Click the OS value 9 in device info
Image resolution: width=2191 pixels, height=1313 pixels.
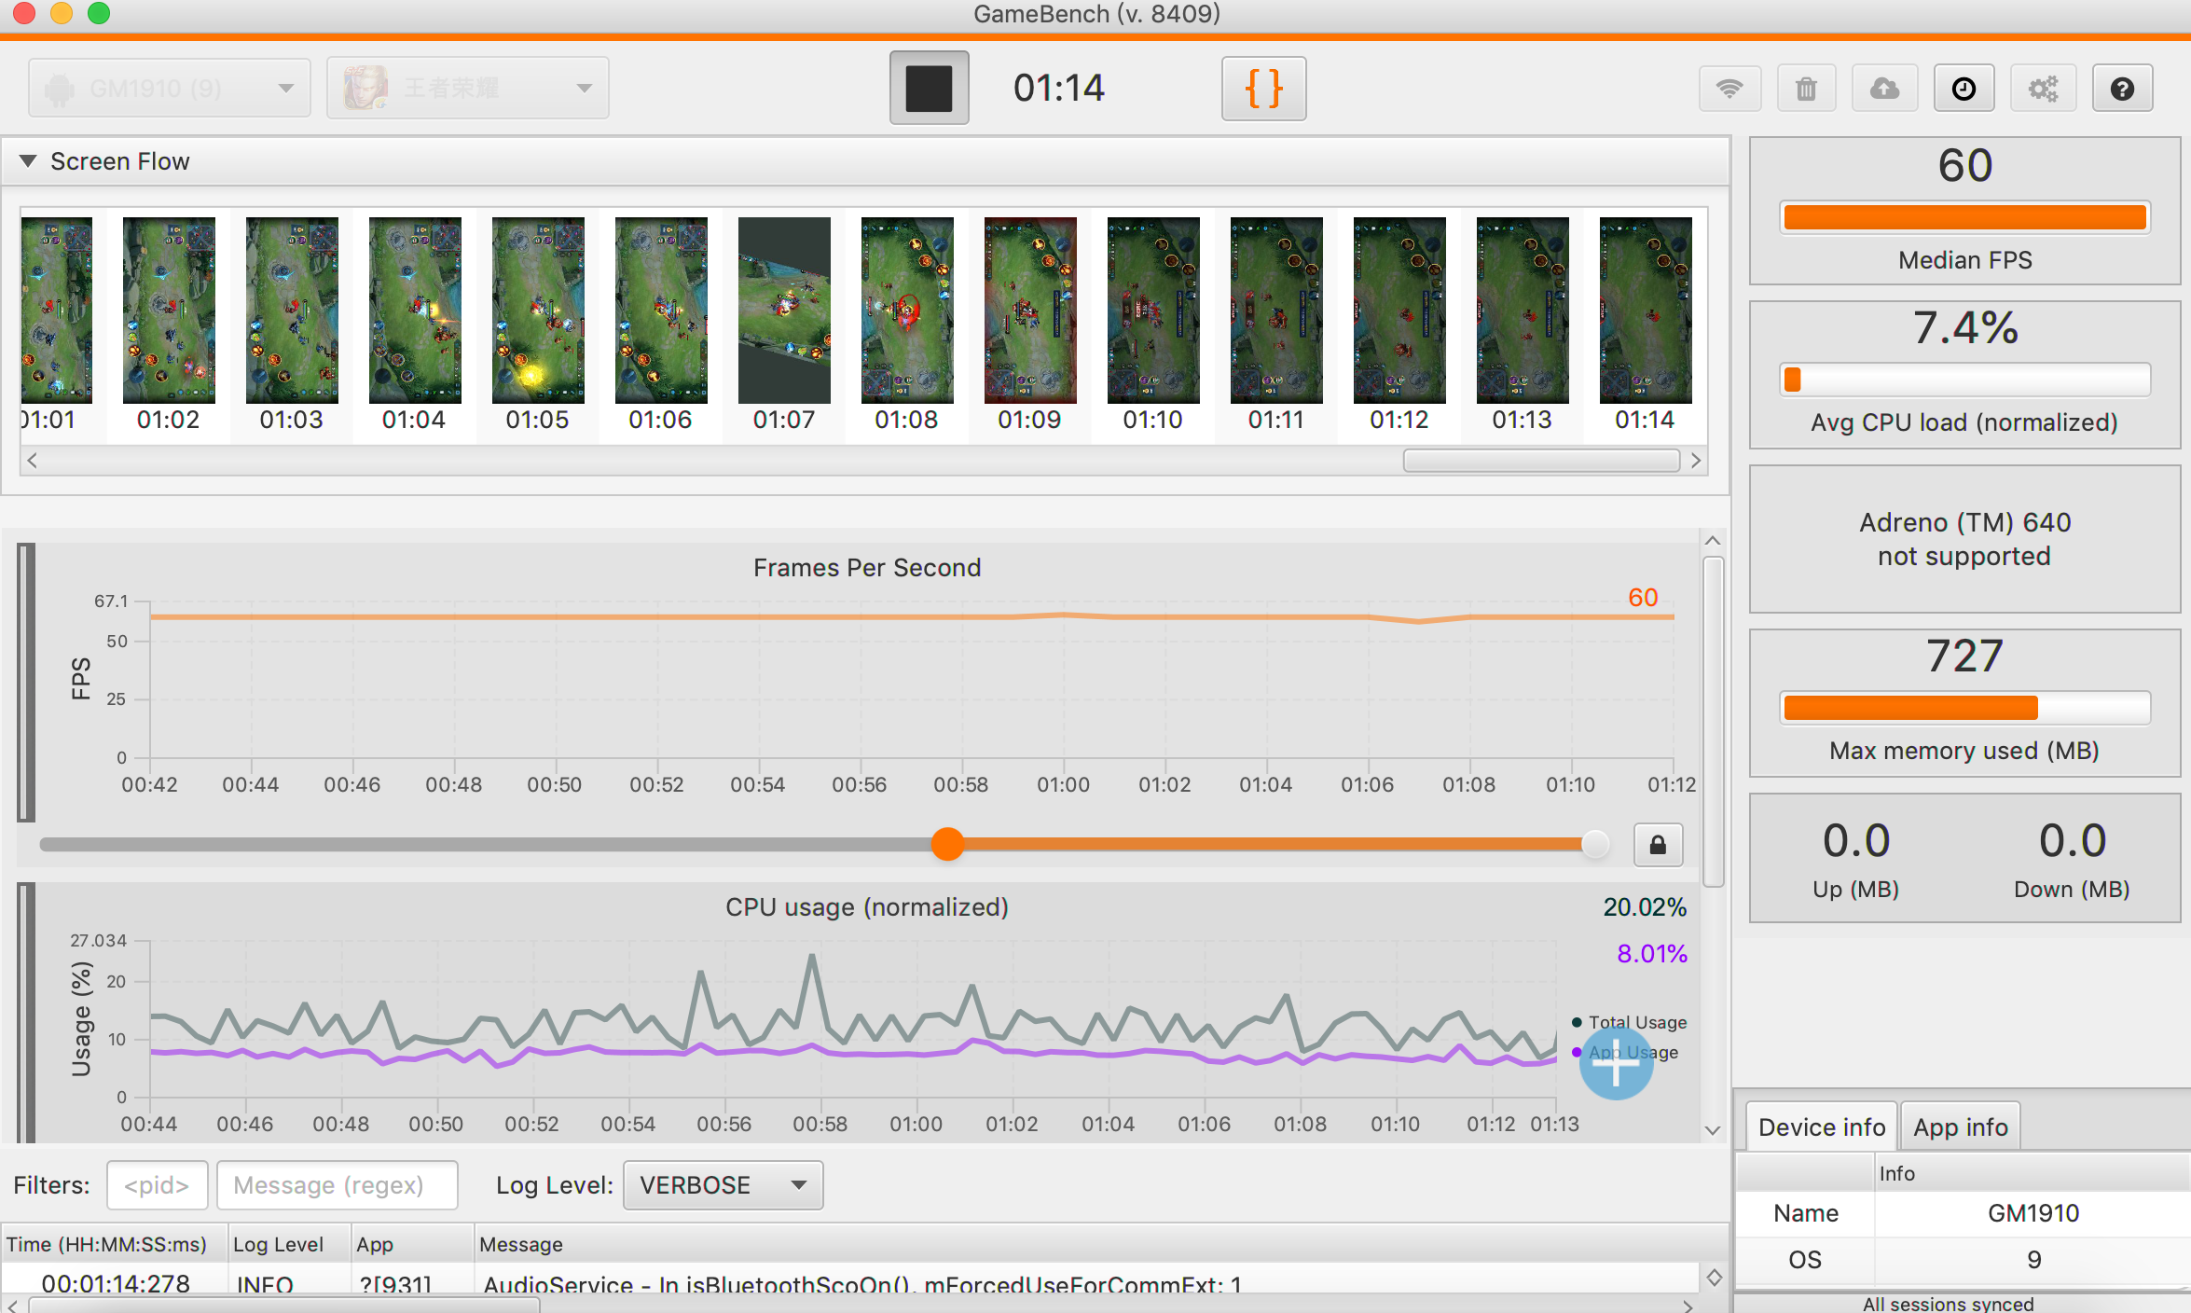tap(2033, 1260)
